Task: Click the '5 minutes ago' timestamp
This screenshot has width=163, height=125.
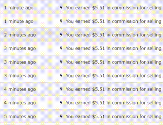Action: (x=20, y=117)
